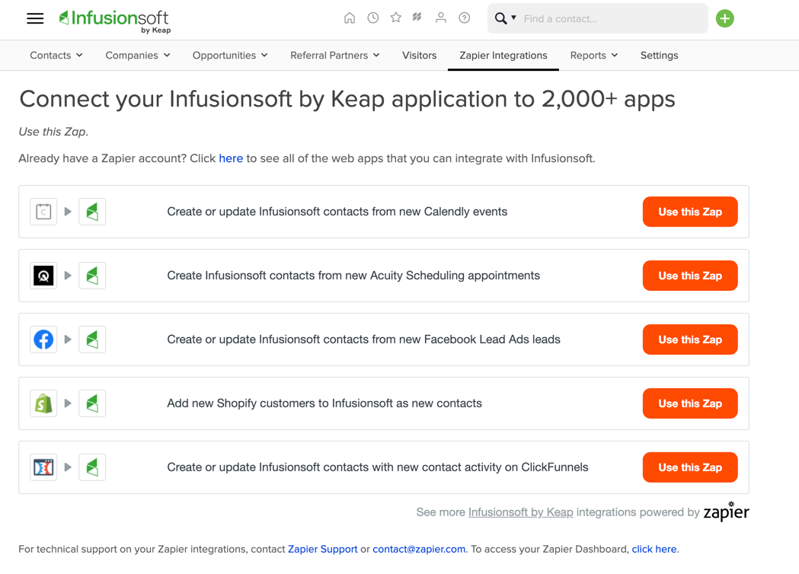Click the Facebook Lead Ads icon

44,340
